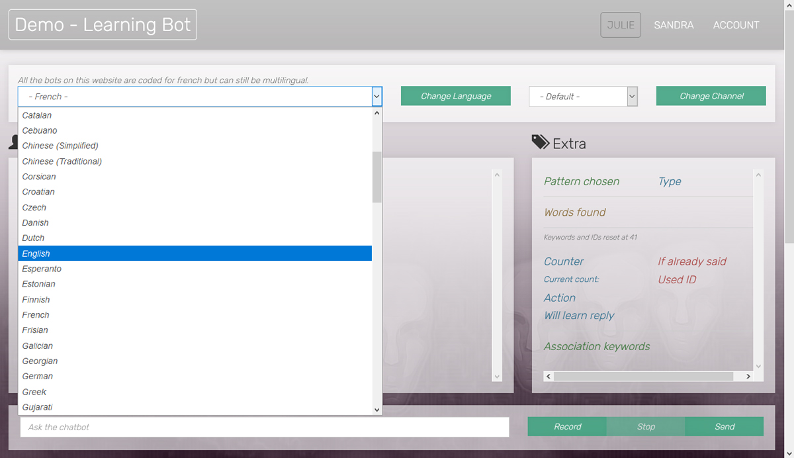Focus the Ask the chatbot input field

point(265,427)
